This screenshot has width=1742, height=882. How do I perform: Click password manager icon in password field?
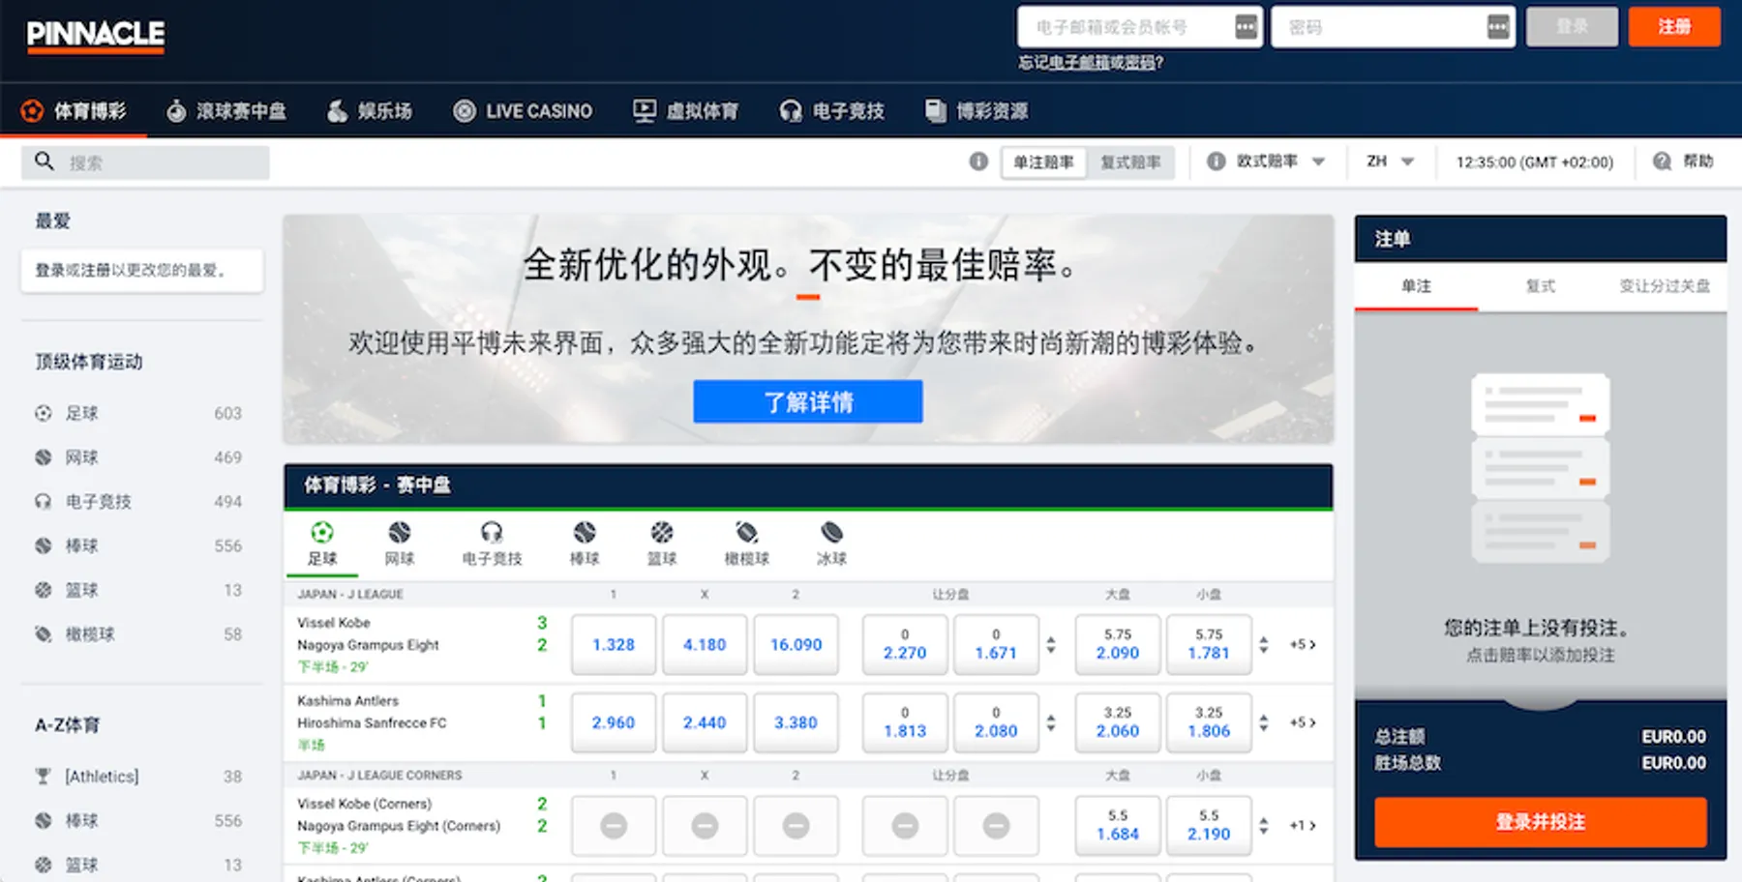tap(1497, 27)
